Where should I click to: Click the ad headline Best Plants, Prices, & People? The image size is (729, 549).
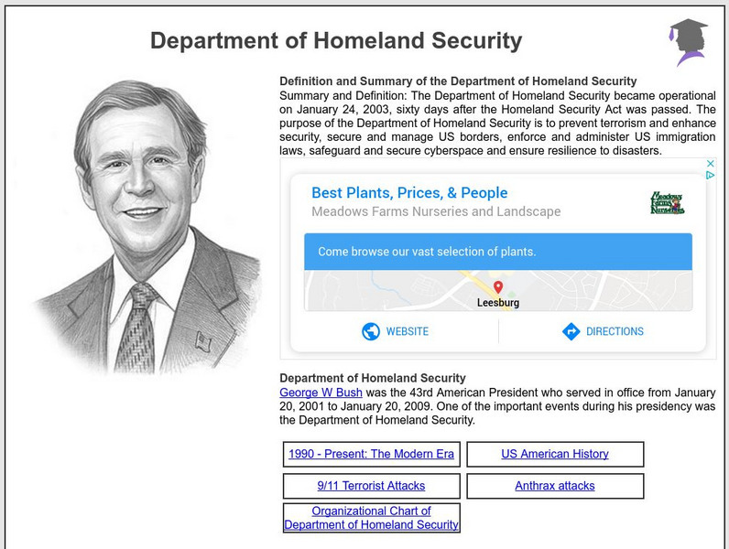click(409, 192)
